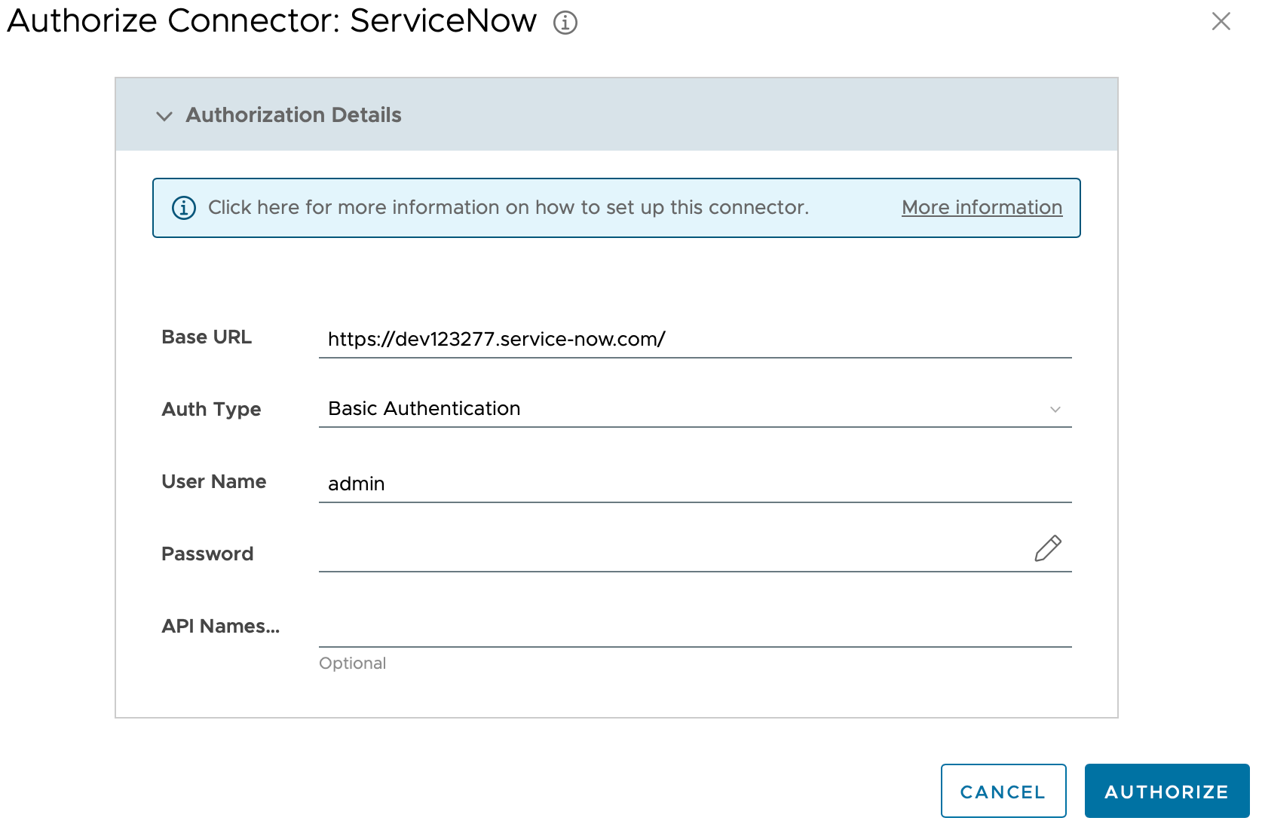Click the banner text about connector setup
1262x833 pixels.
[508, 207]
